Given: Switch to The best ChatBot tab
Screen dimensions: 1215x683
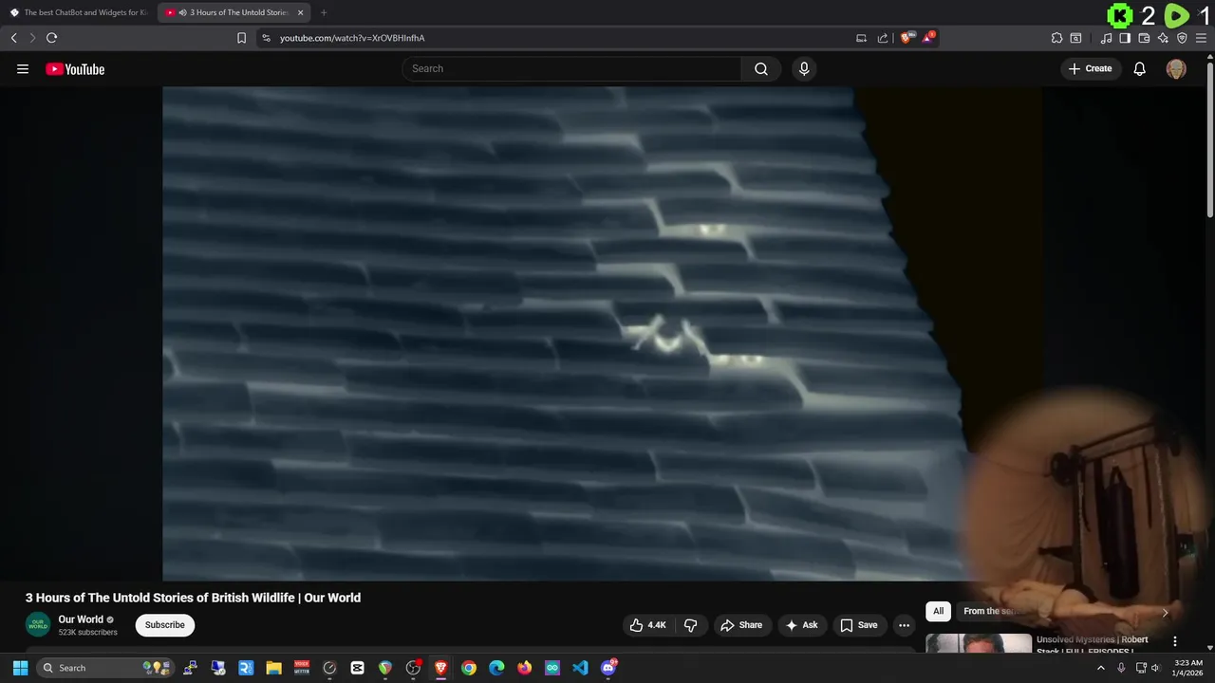Looking at the screenshot, I should [79, 12].
